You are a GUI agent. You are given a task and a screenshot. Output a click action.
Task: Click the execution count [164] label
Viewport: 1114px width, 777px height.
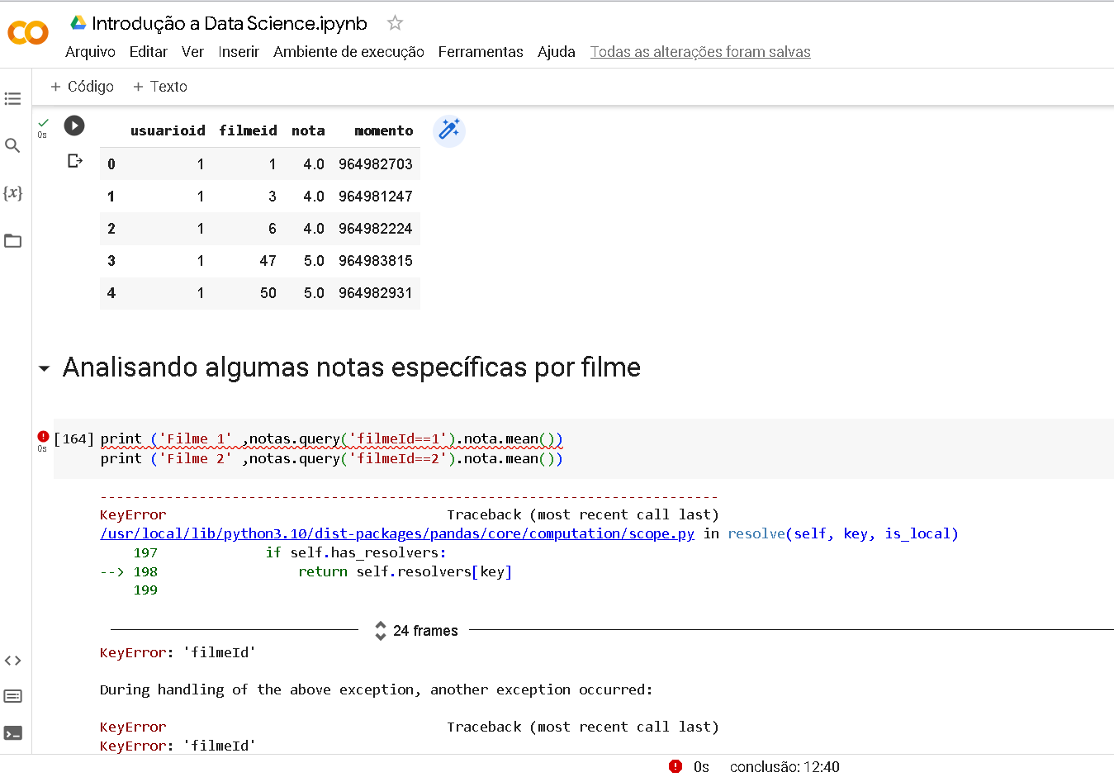point(74,438)
